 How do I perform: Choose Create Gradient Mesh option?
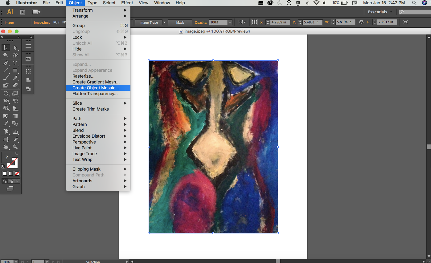coord(98,82)
